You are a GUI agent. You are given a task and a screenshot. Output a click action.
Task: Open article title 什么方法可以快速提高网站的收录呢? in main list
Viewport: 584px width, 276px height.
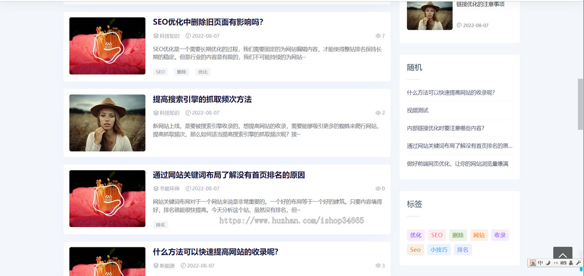(215, 252)
